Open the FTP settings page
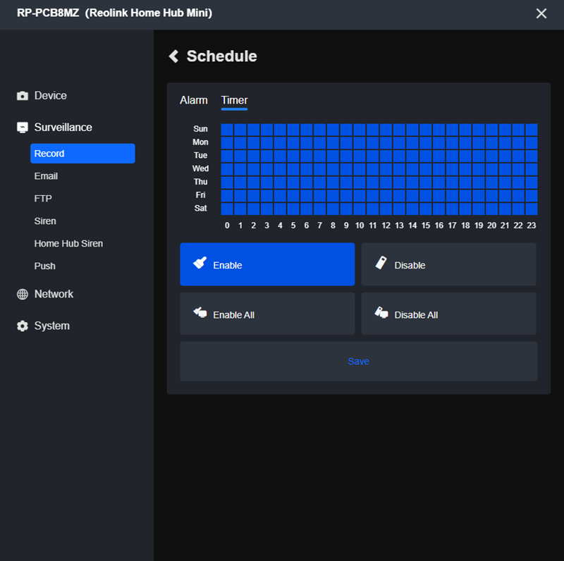Viewport: 564px width, 561px height. [x=43, y=199]
